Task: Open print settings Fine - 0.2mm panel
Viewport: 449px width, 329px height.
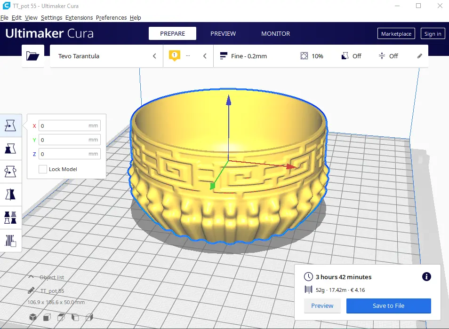Action: 321,56
